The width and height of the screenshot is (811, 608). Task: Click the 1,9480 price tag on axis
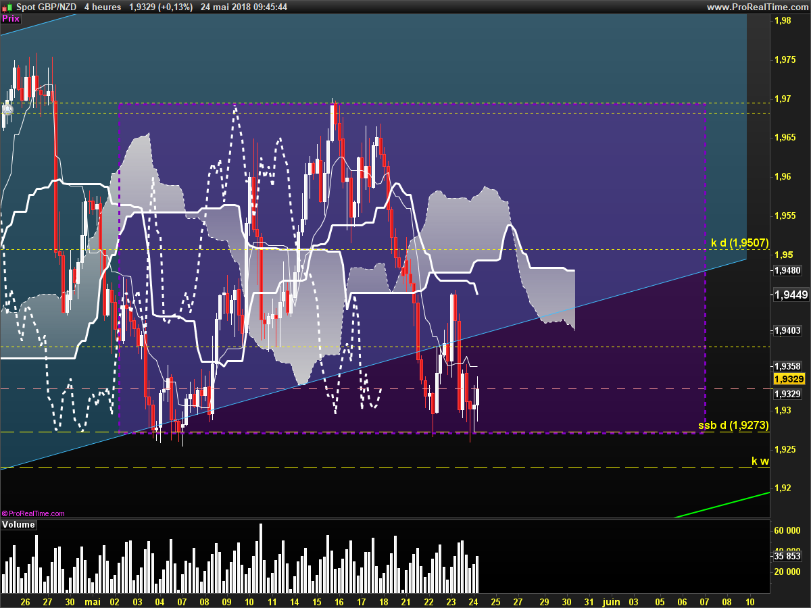coord(787,270)
